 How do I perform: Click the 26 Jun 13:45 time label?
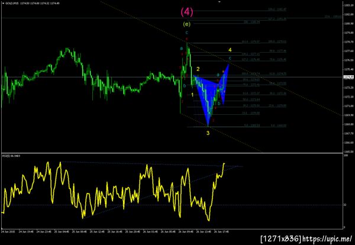click(204, 232)
